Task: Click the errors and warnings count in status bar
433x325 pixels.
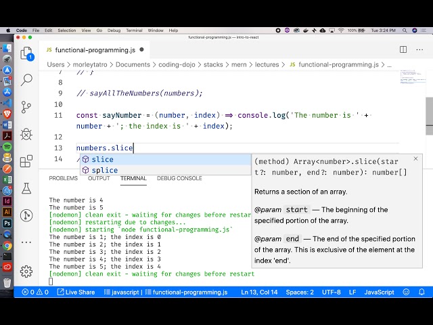Action: 35,292
